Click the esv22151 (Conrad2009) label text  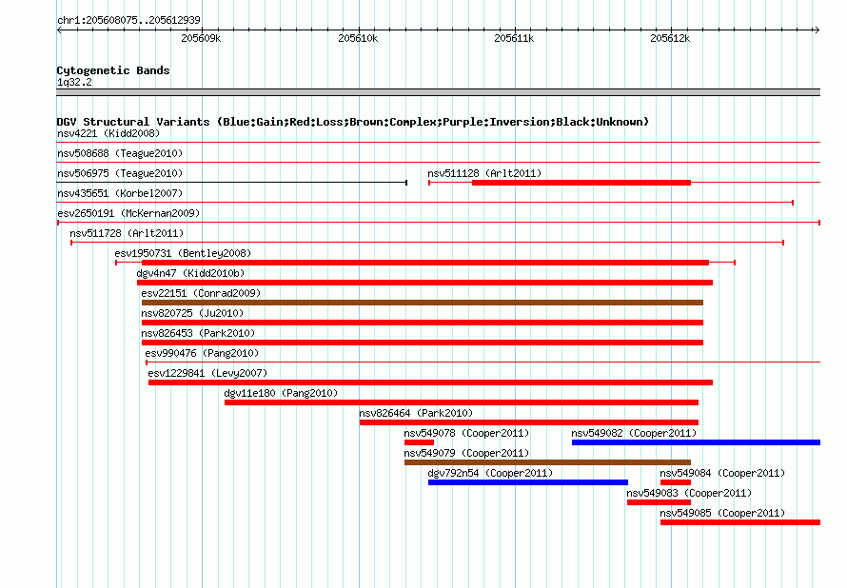point(201,293)
